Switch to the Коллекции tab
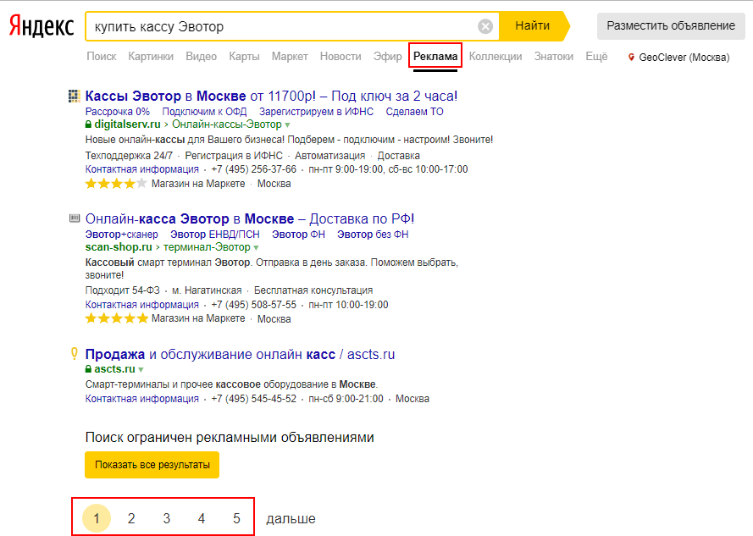Viewport: 753px width, 536px height. point(496,57)
